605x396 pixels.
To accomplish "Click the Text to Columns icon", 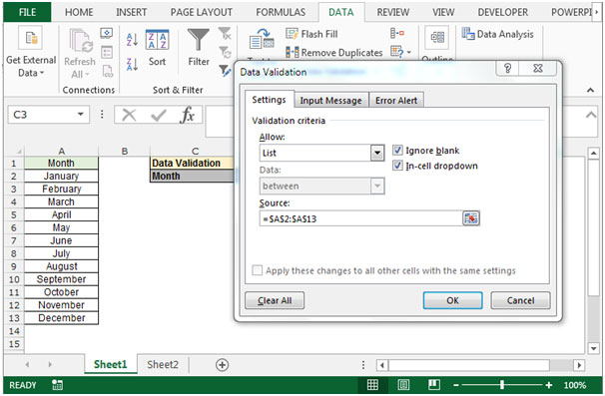I will coord(262,39).
